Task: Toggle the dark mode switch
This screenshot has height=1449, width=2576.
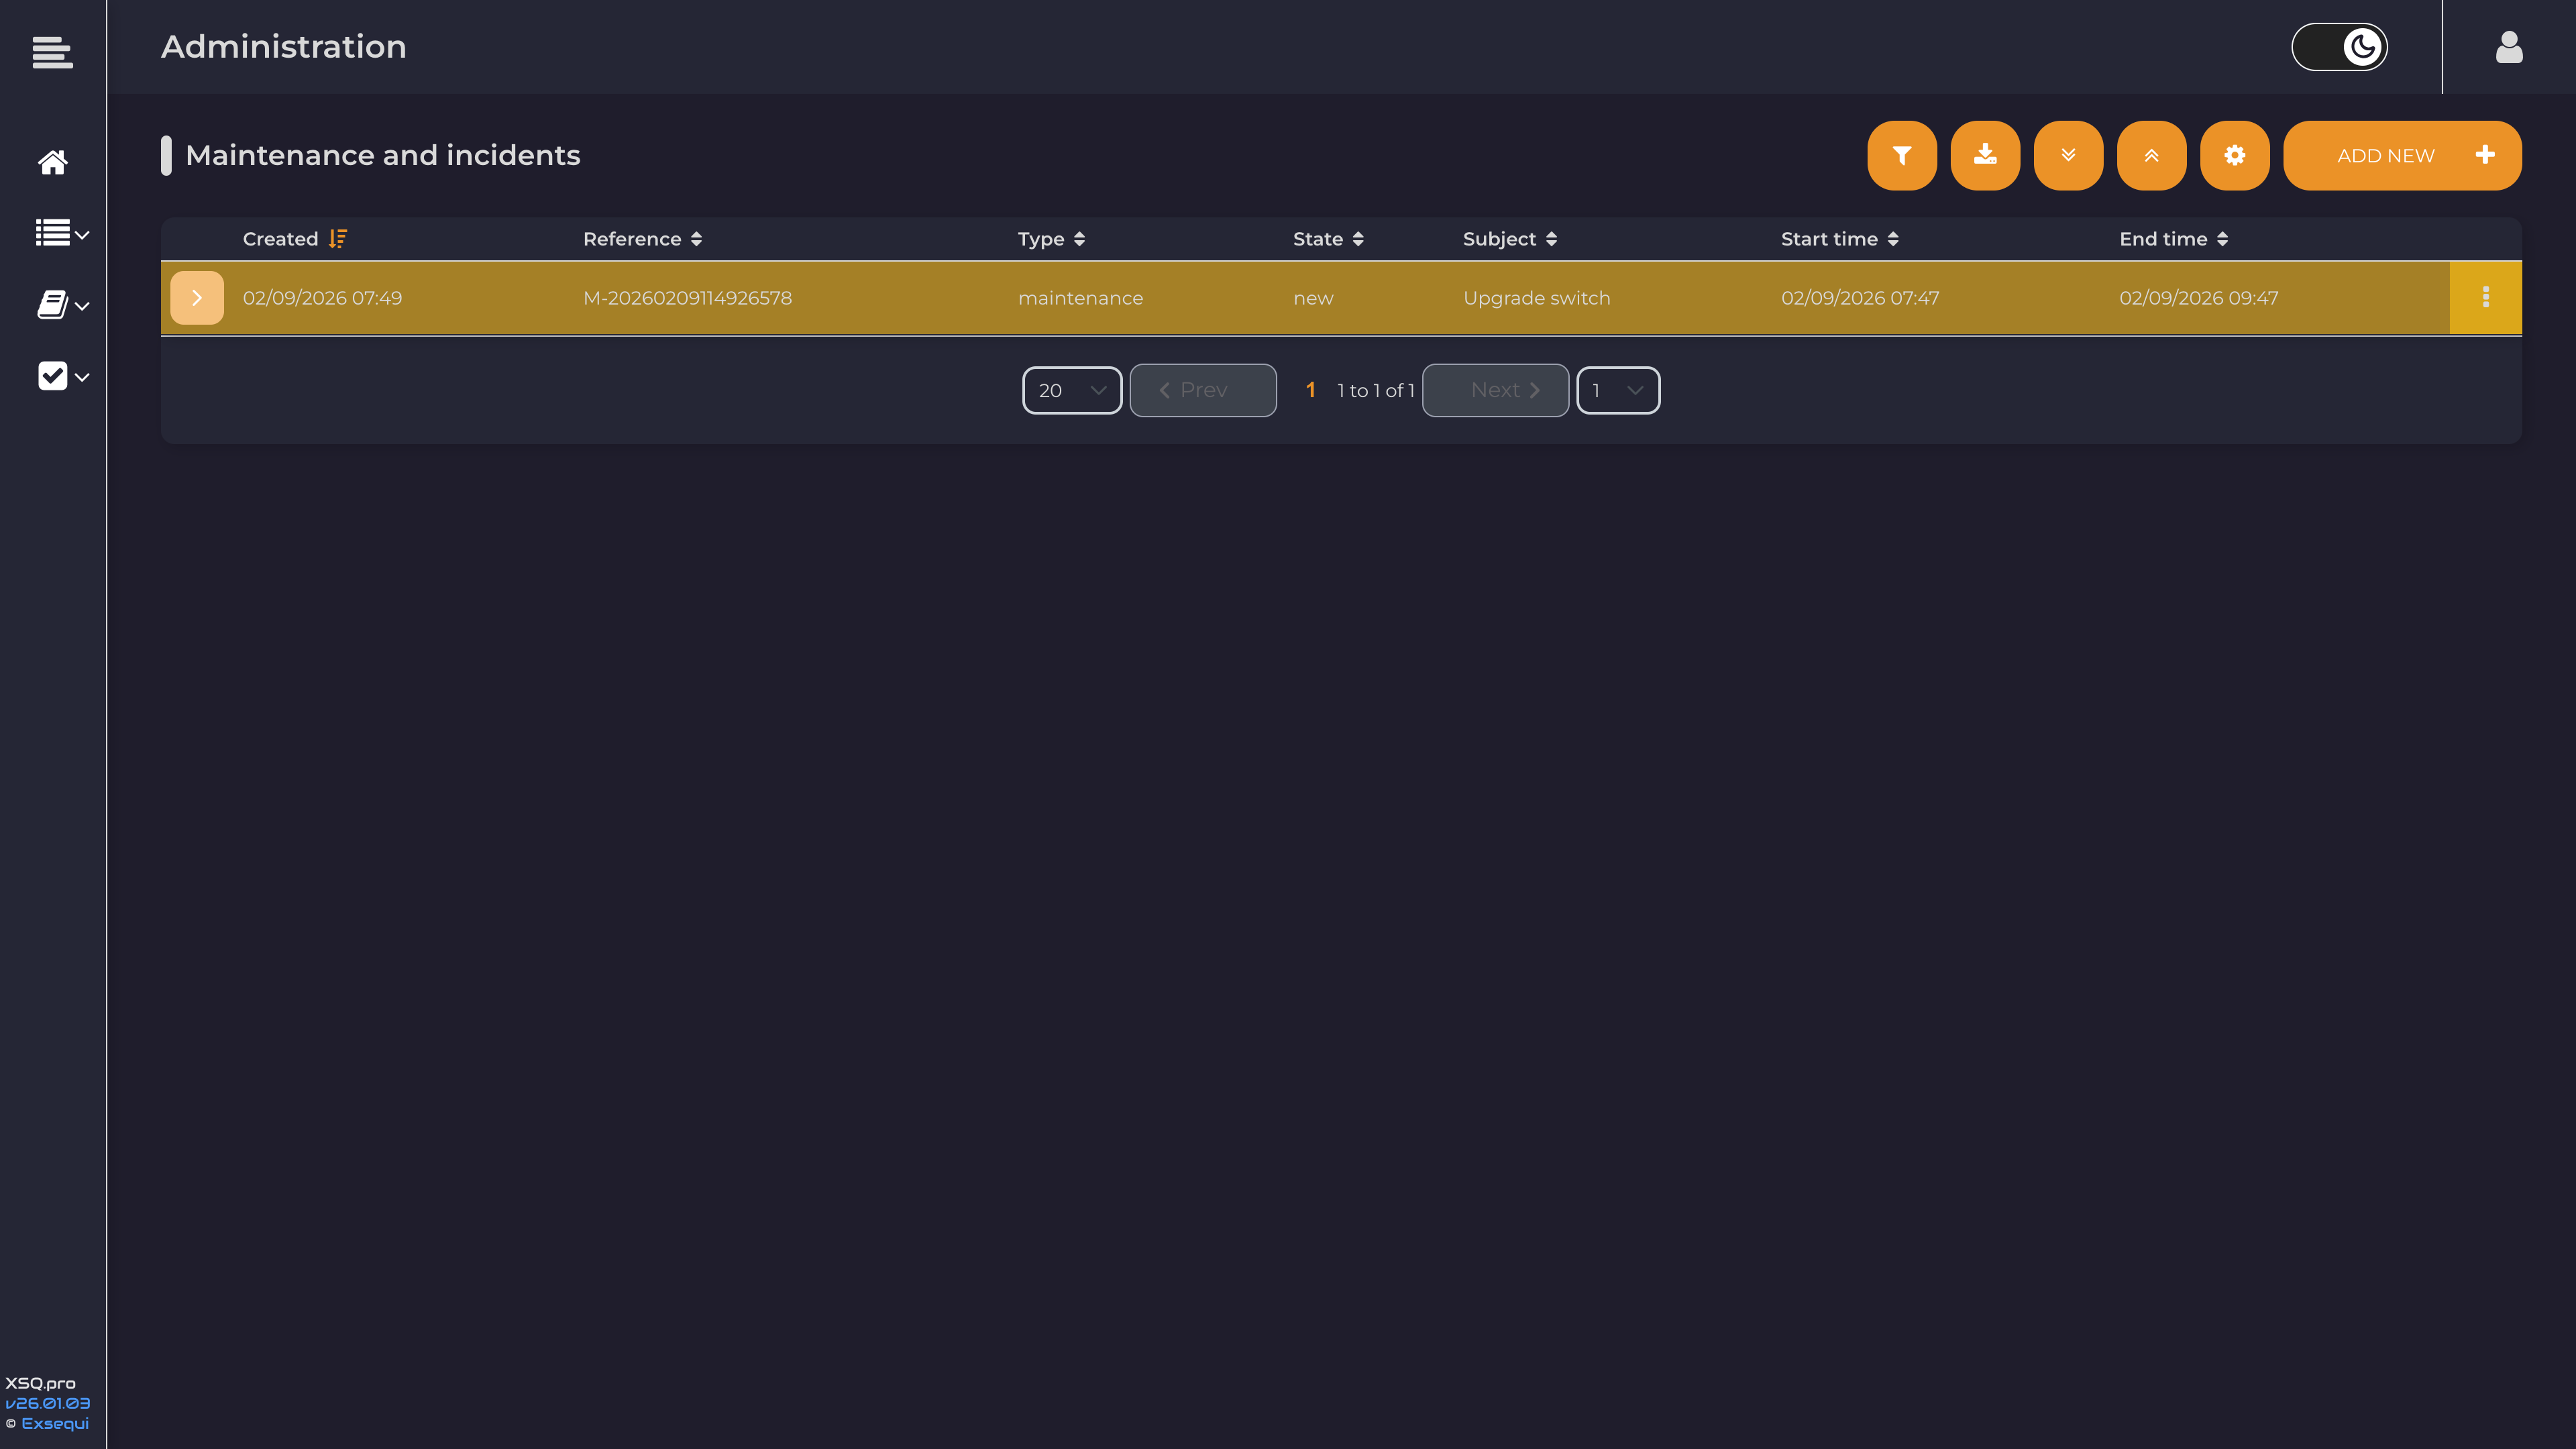Action: tap(2339, 47)
